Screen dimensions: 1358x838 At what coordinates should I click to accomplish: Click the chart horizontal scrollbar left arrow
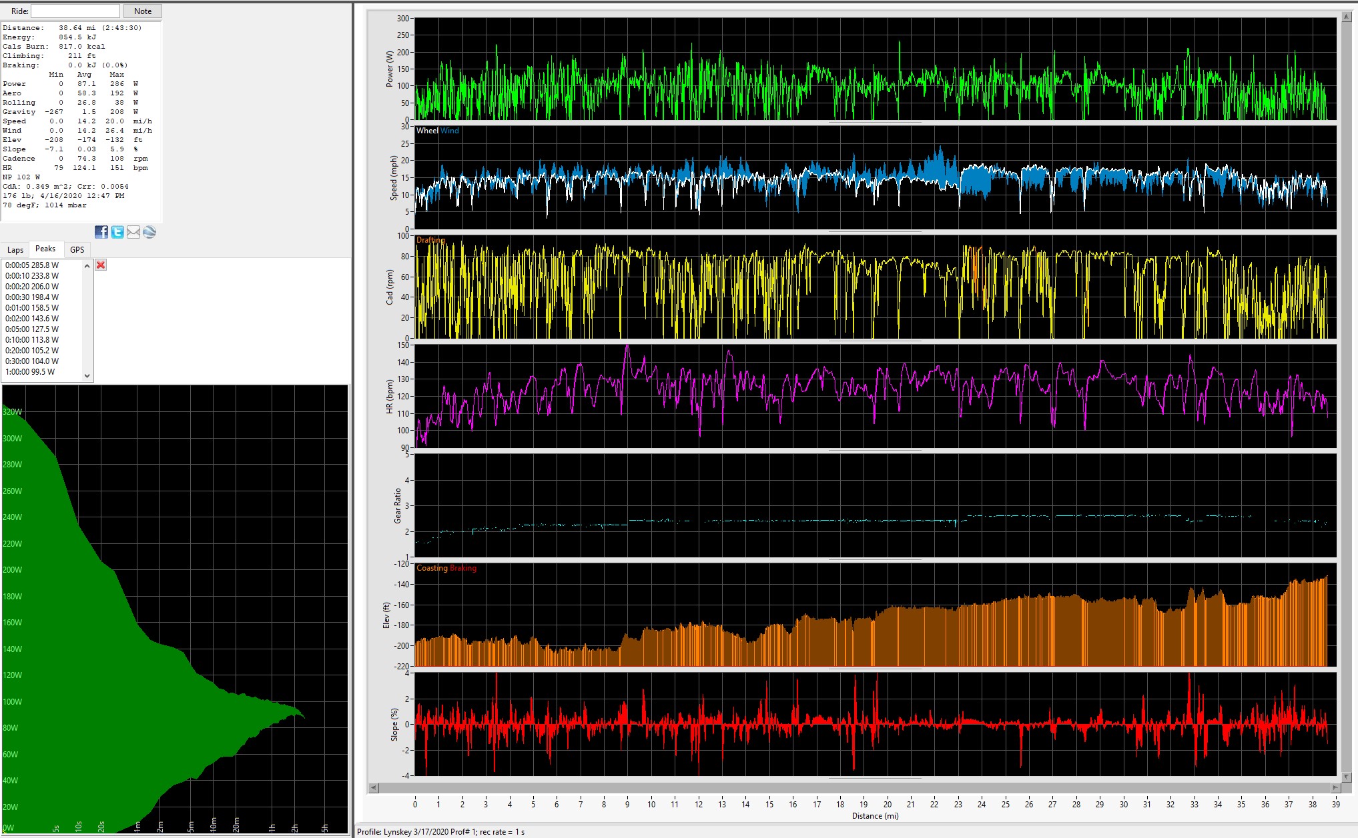tap(374, 787)
